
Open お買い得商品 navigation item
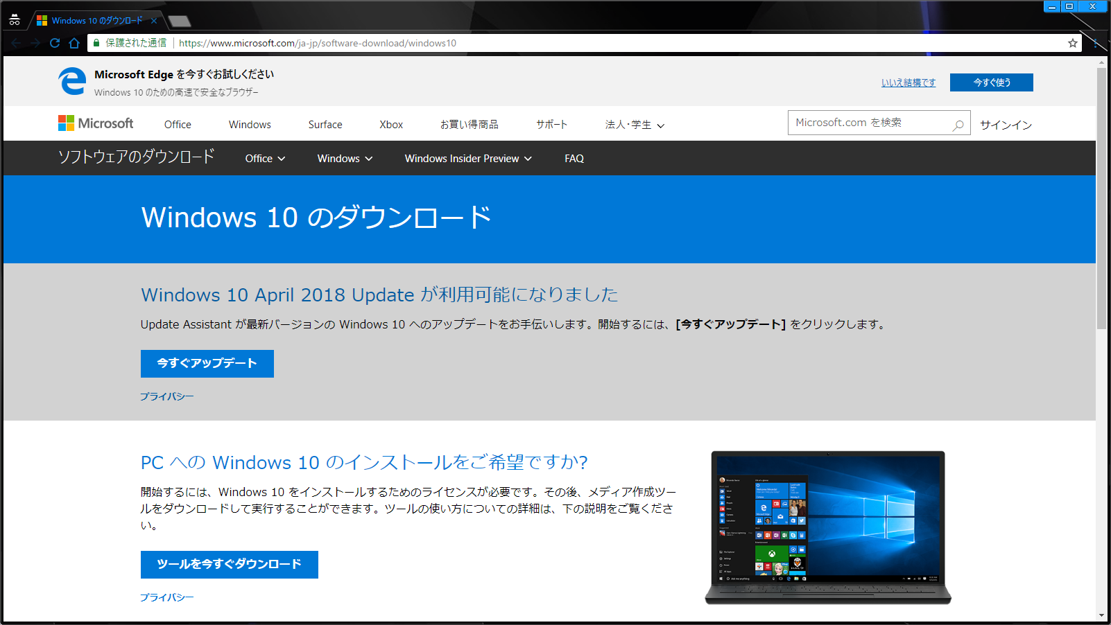pyautogui.click(x=470, y=125)
